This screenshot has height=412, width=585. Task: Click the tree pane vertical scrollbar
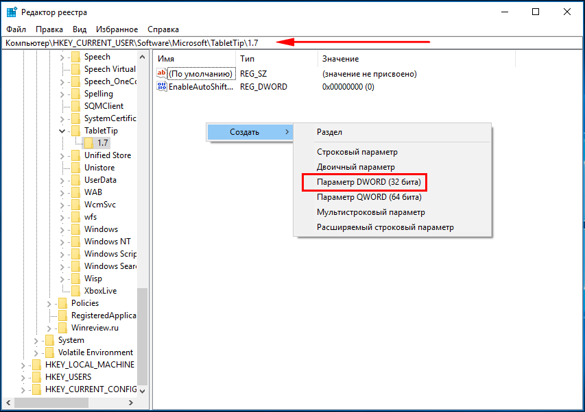[143, 329]
